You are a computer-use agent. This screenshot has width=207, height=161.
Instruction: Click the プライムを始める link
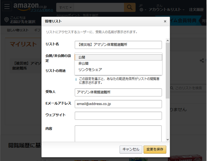(x=42, y=10)
